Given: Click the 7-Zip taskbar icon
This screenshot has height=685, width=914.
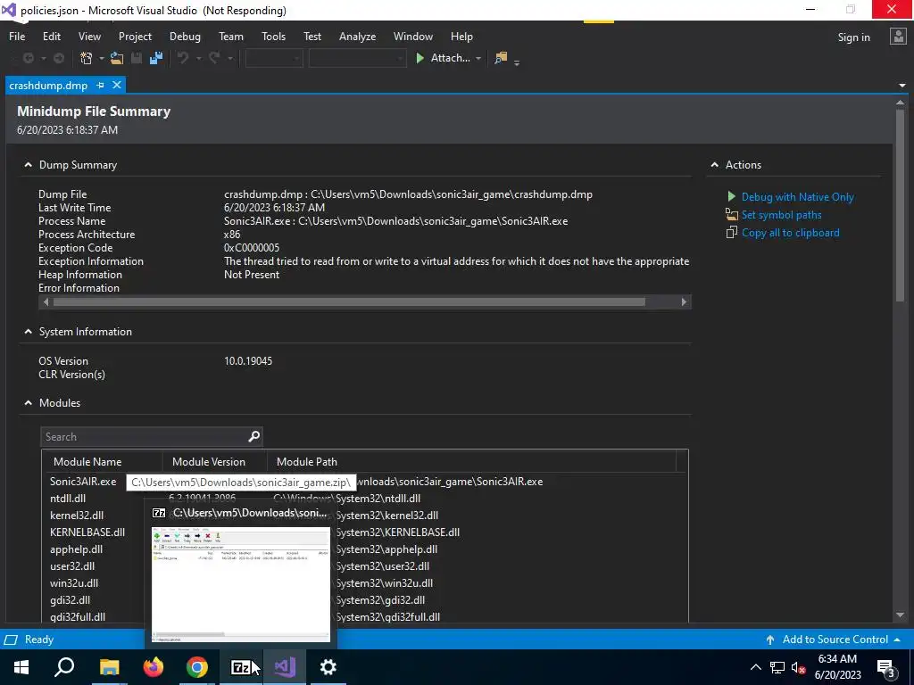Looking at the screenshot, I should coord(241,667).
